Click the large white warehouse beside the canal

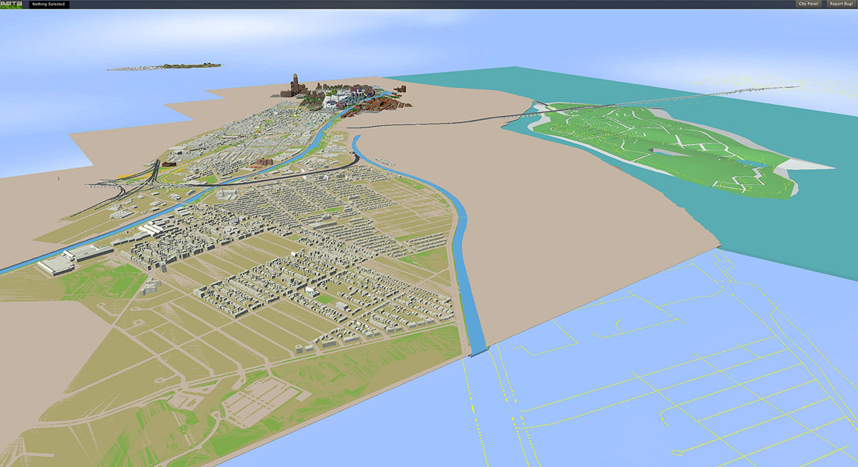pyautogui.click(x=57, y=264)
